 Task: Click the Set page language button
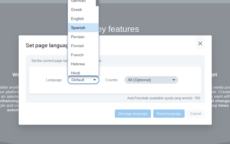[x=133, y=114]
